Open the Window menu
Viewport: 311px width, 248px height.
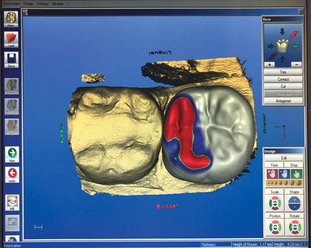(58, 3)
